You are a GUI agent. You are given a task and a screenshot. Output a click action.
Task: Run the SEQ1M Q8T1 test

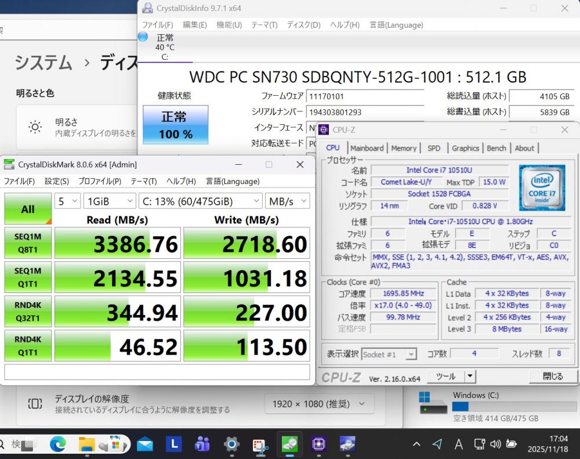click(28, 243)
